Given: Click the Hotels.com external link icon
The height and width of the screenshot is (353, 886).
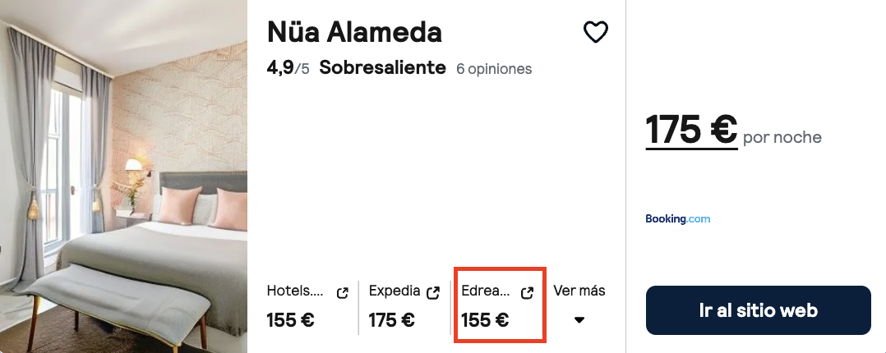Looking at the screenshot, I should (343, 292).
